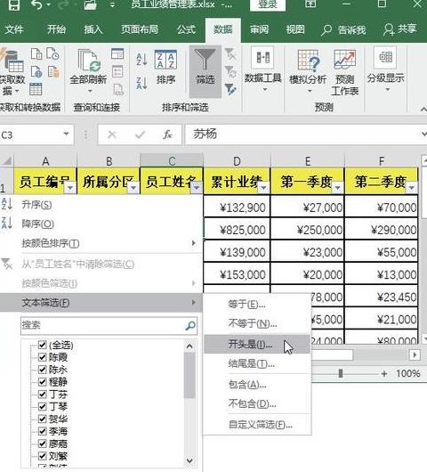This screenshot has height=472, width=427.
Task: Select 升序(S) sort option
Action: tap(101, 205)
